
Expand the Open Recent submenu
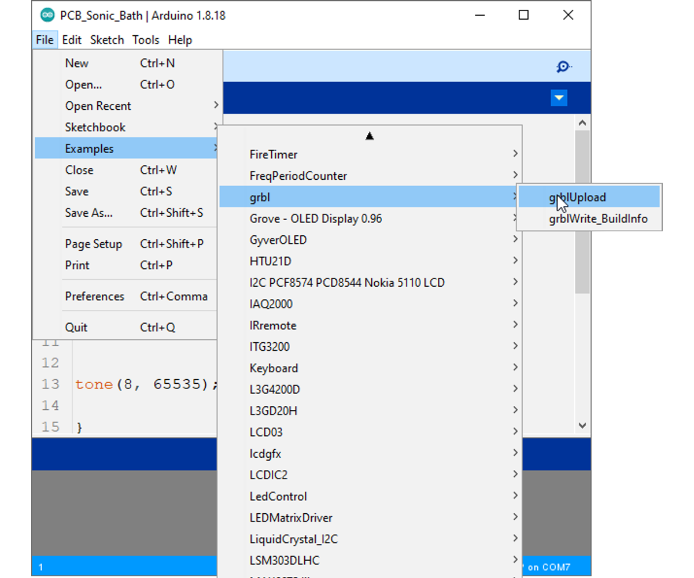(x=128, y=106)
